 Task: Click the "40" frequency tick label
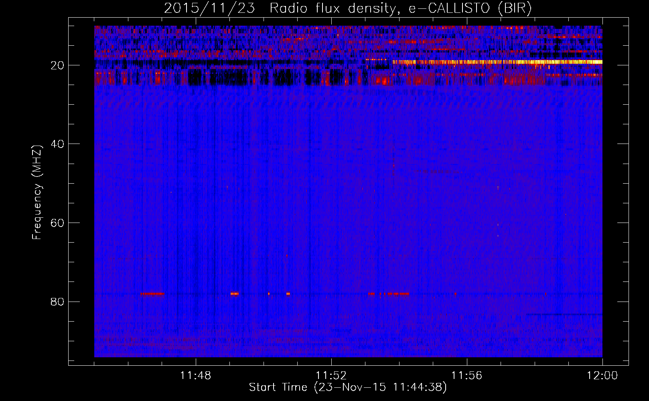point(58,144)
